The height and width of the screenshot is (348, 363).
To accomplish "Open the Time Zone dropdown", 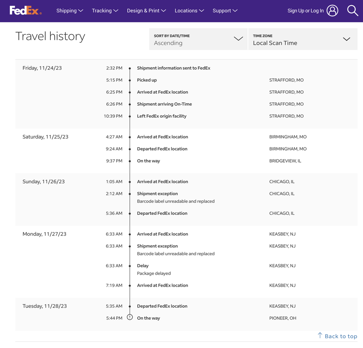I will (x=302, y=39).
